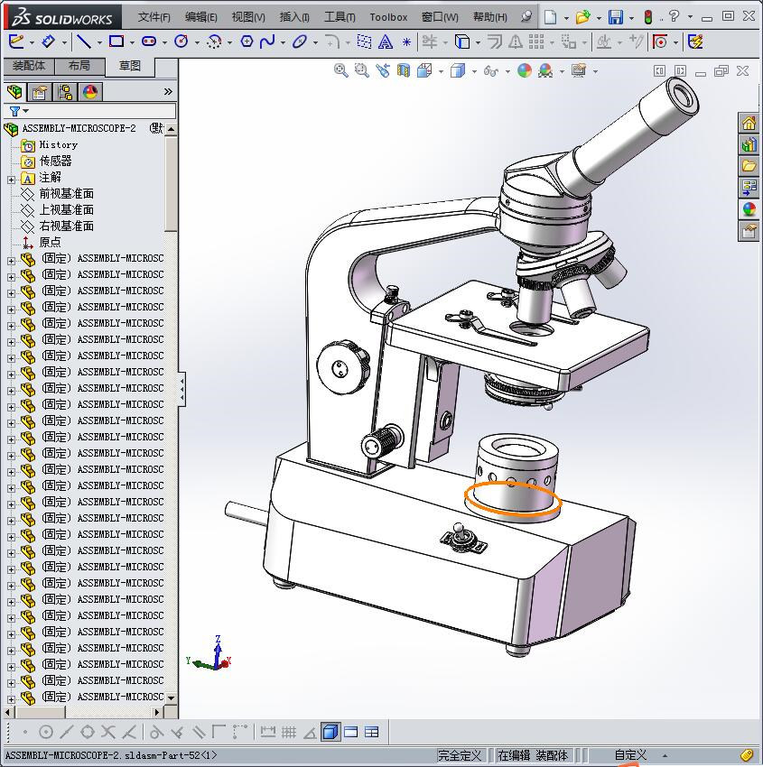Select the Centerpoint Arc tool
This screenshot has width=763, height=767.
tap(214, 42)
